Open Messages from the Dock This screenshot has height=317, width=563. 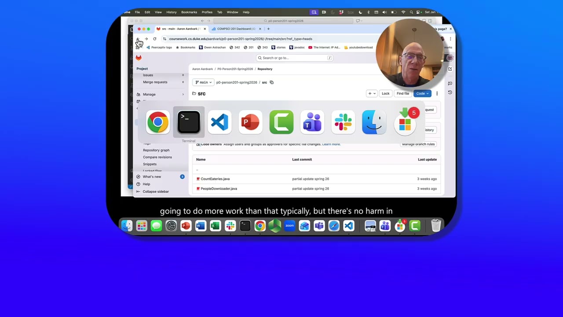[156, 226]
